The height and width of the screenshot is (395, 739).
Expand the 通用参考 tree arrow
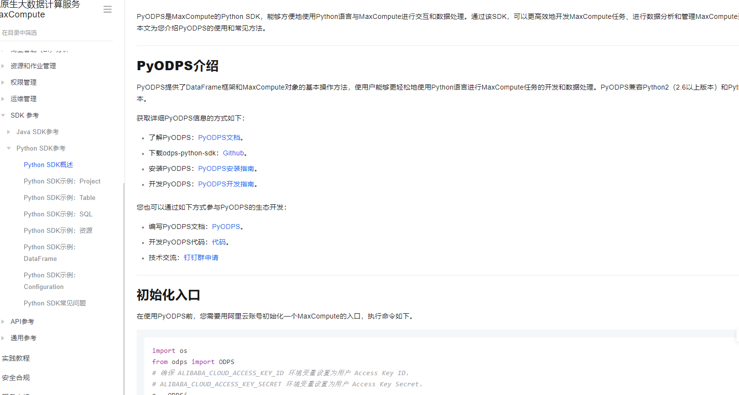point(3,338)
